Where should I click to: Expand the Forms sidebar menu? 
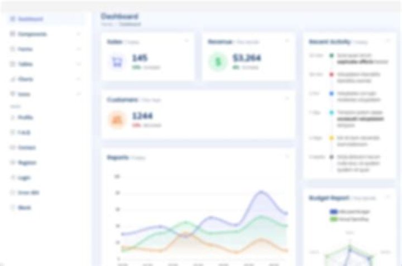click(45, 49)
